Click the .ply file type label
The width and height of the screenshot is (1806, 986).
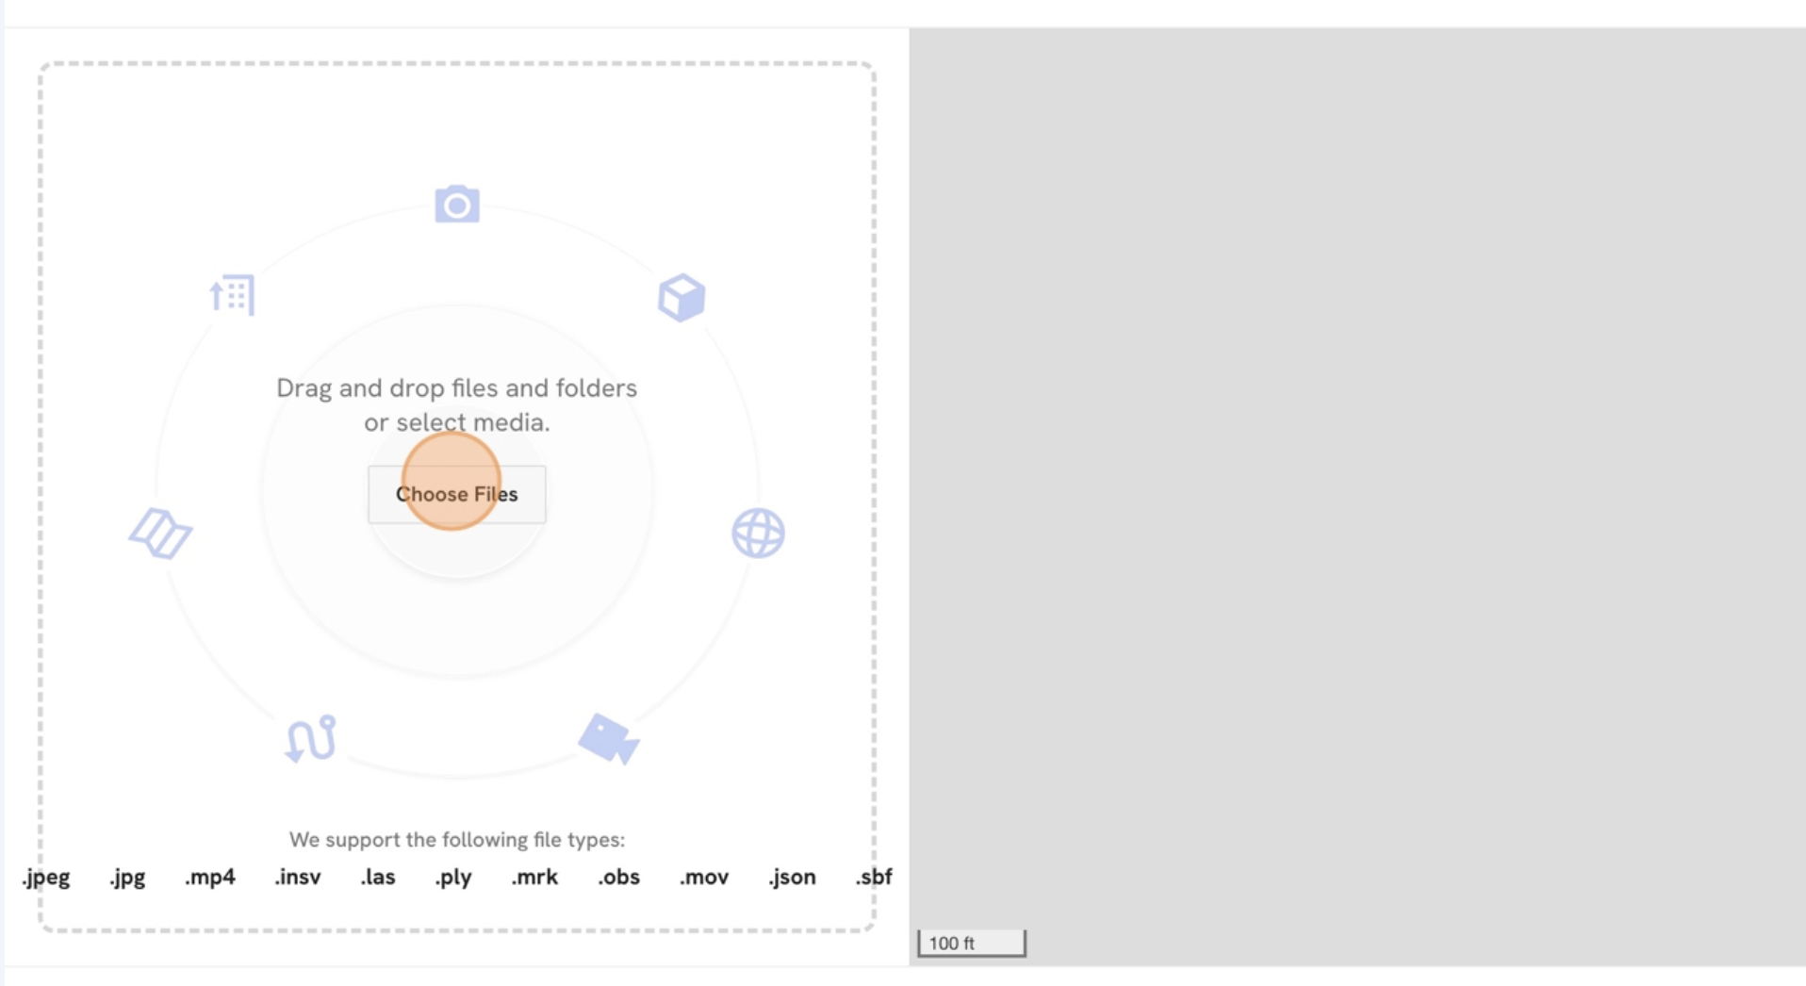[x=453, y=878]
